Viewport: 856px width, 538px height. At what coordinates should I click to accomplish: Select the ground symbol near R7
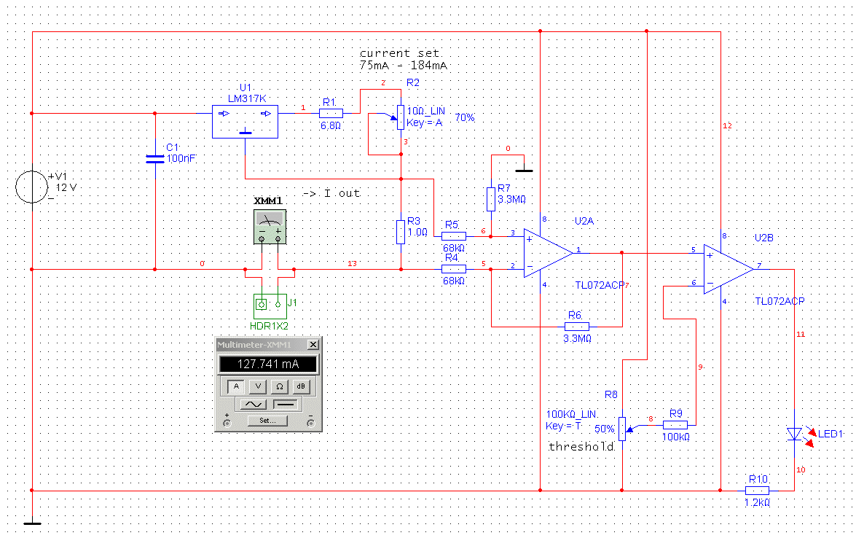pos(524,171)
